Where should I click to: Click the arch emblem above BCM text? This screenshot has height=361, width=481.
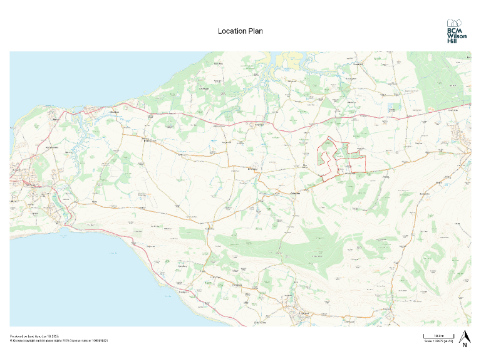click(455, 22)
